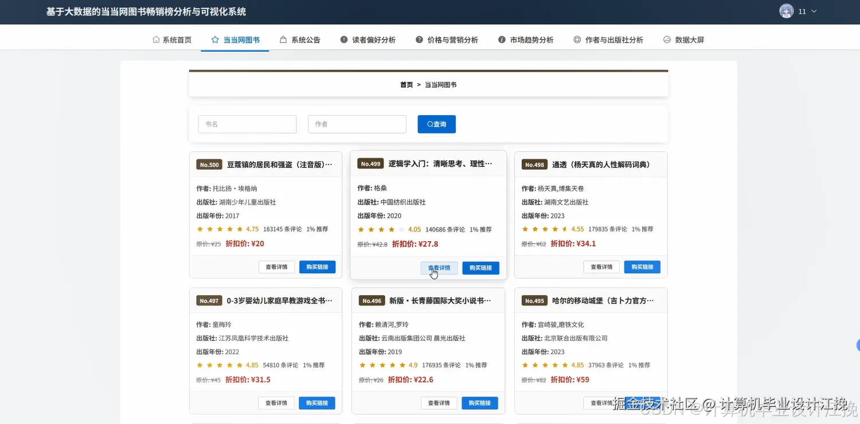860x424 pixels.
Task: Click the 37963 条评论 review count
Action: 606,366
